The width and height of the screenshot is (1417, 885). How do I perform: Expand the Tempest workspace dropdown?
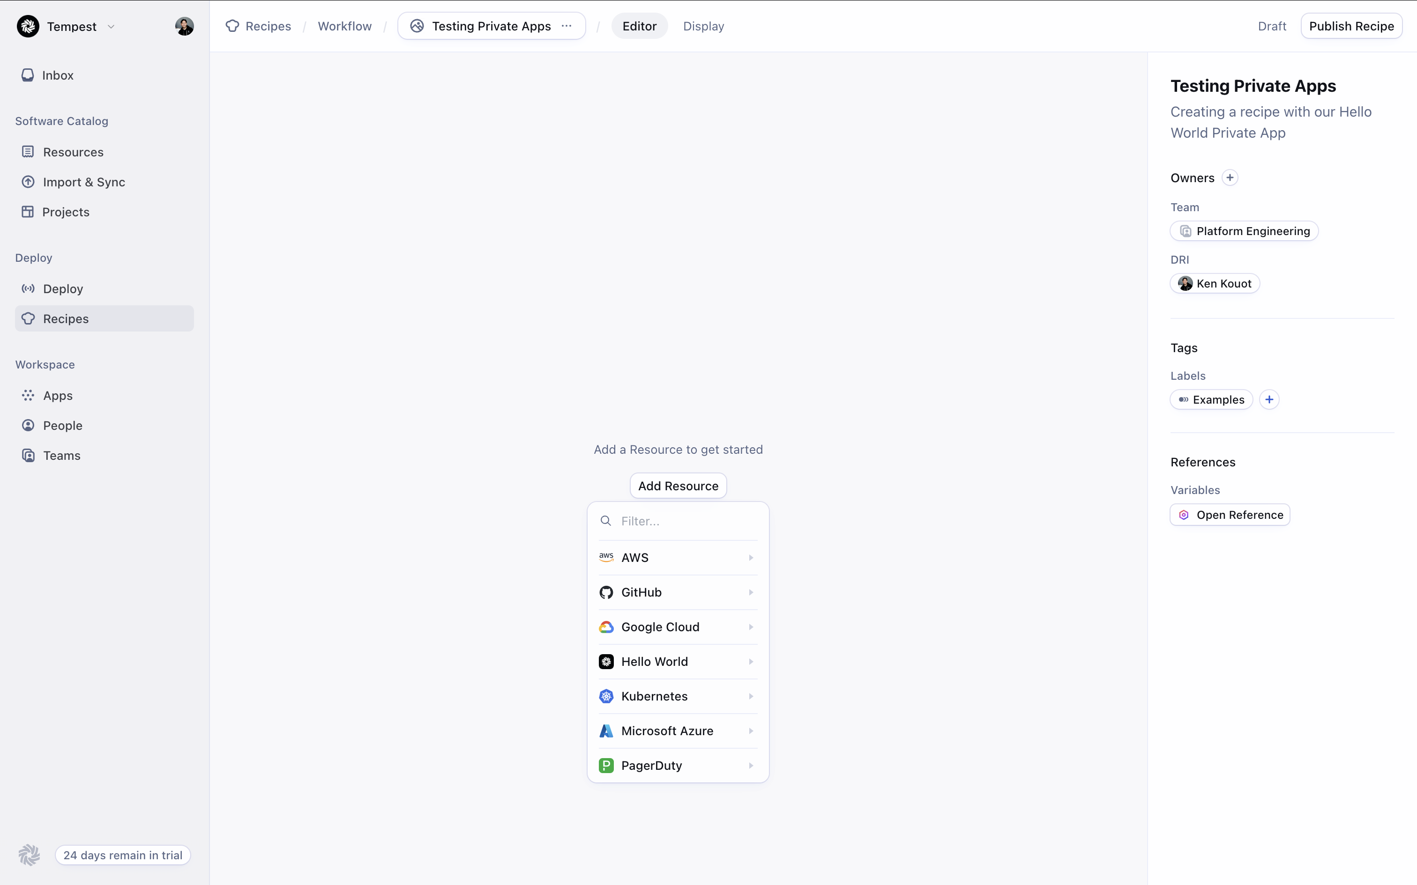(x=111, y=27)
